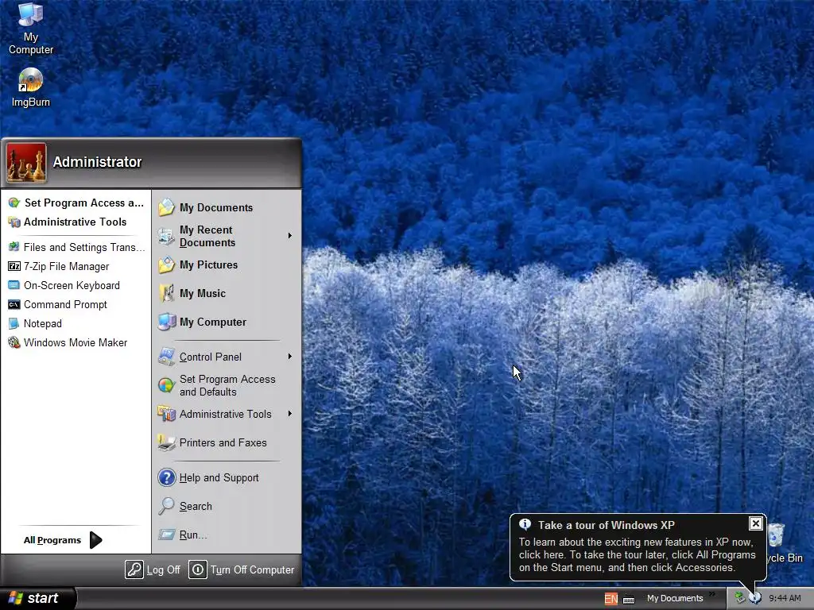The height and width of the screenshot is (610, 814).
Task: Click the 9:44 AM clock
Action: pos(785,599)
